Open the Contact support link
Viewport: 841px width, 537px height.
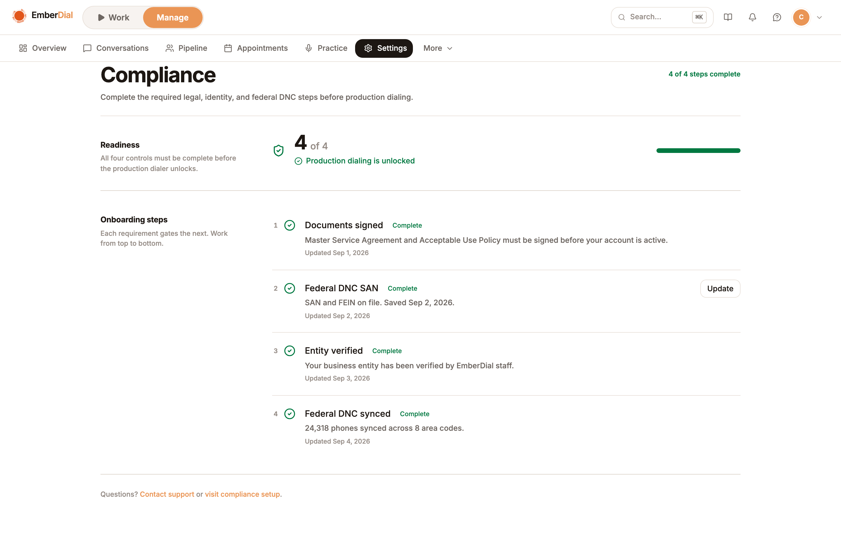point(167,494)
